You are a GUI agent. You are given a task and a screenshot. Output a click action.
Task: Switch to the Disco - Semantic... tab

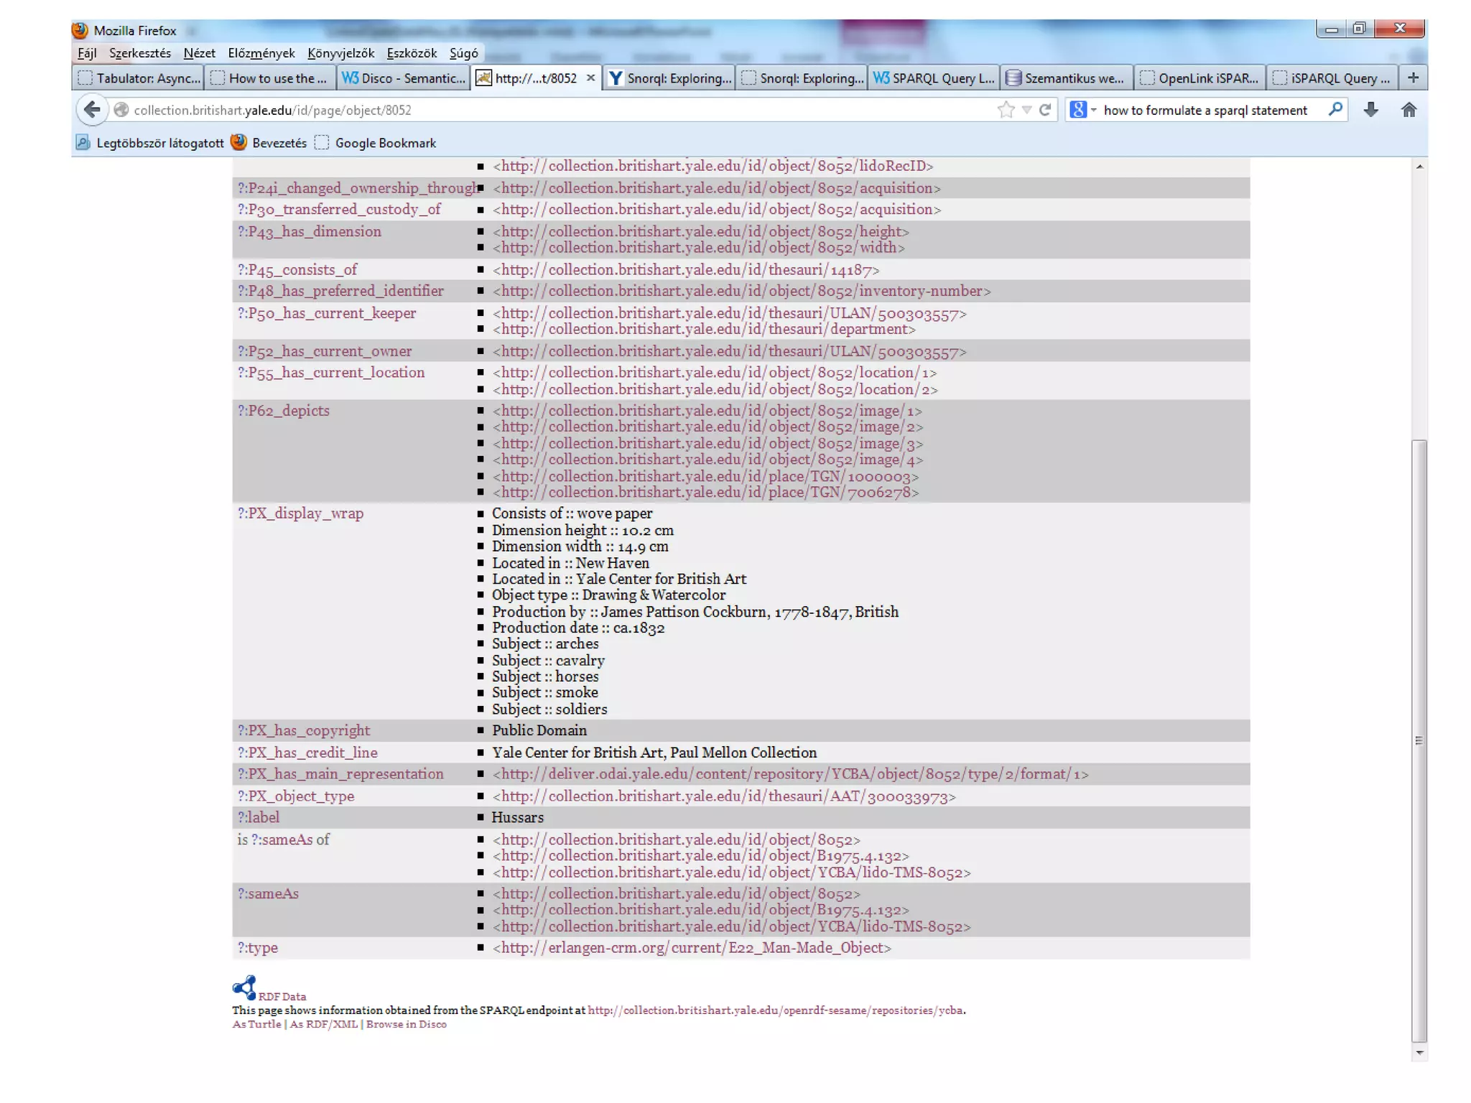pyautogui.click(x=404, y=78)
